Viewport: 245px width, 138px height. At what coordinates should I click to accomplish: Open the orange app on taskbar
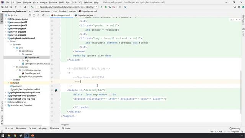click(x=33, y=135)
